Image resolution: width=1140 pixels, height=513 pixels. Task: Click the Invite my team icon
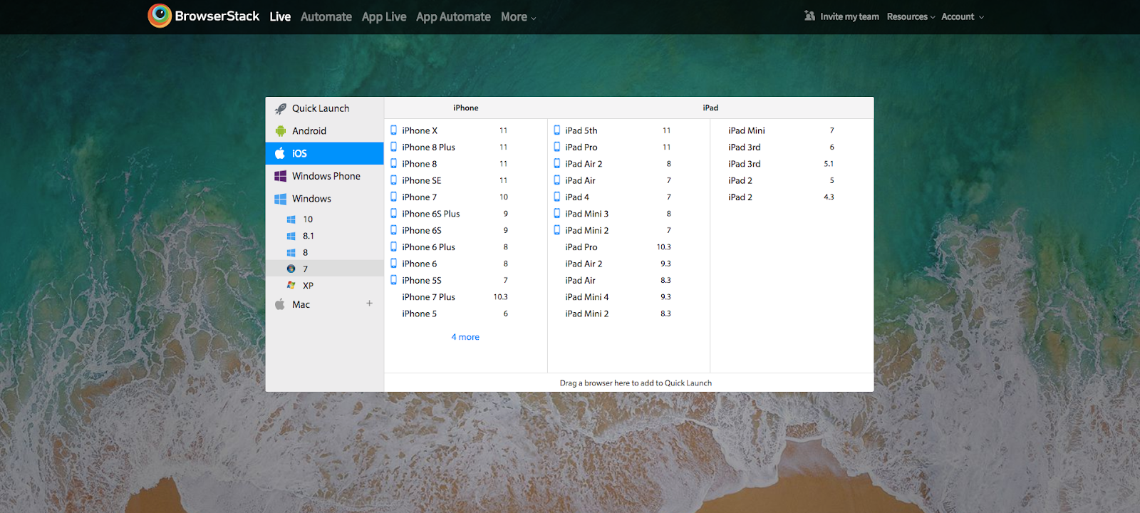point(809,16)
